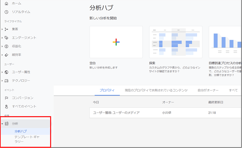
Task: Click the Acquisition (集客) icon
Action: pyautogui.click(x=7, y=29)
